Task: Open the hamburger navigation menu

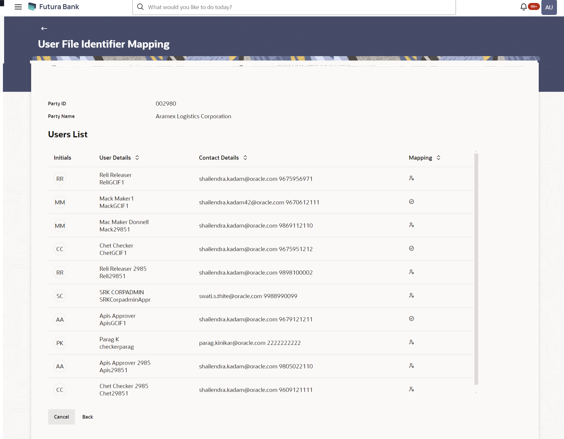Action: coord(18,7)
